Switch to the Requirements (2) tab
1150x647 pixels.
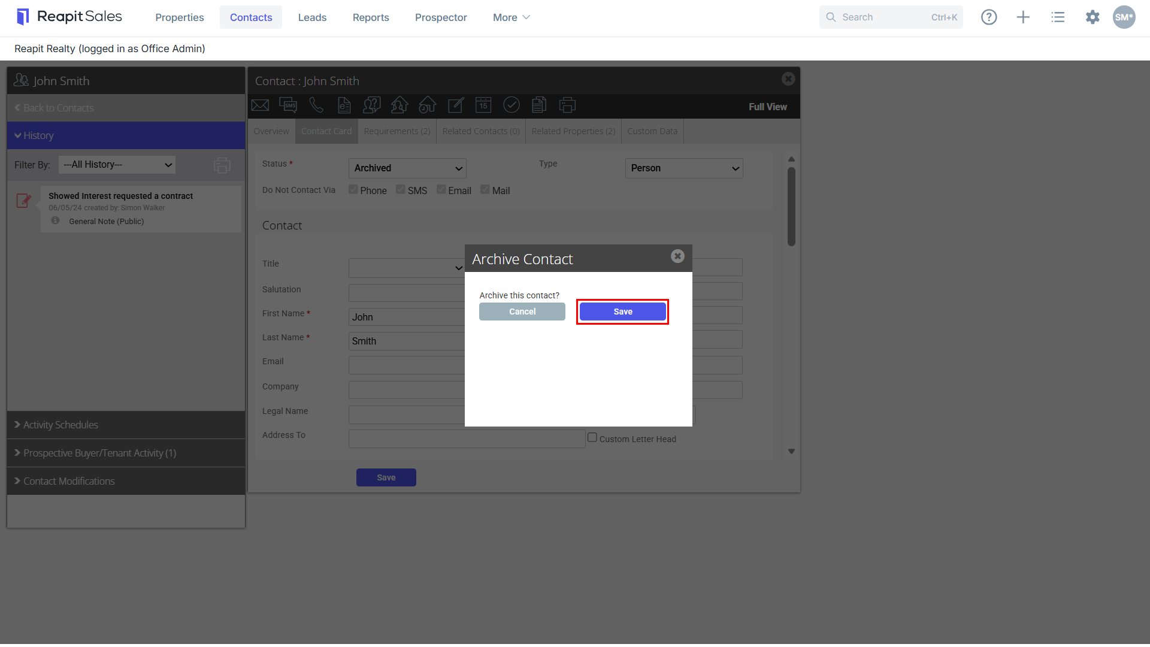tap(397, 131)
